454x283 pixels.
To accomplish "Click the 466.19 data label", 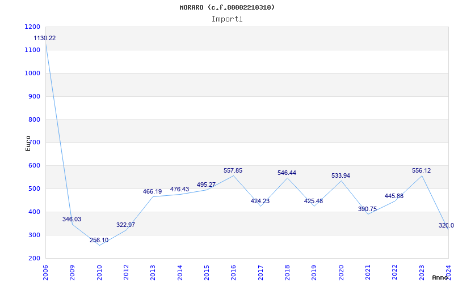I will pyautogui.click(x=152, y=191).
